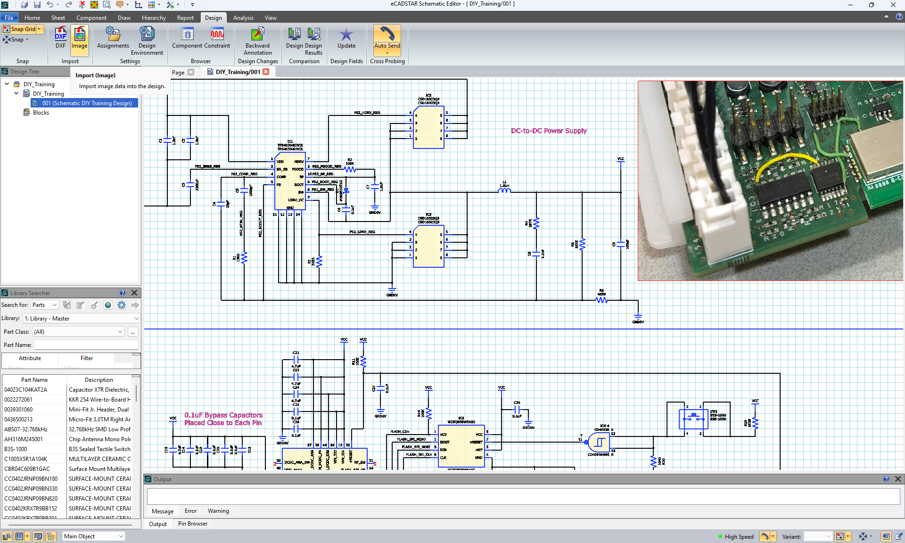Select 001 Schematic DIY Training Design
Image resolution: width=905 pixels, height=543 pixels.
pos(84,103)
